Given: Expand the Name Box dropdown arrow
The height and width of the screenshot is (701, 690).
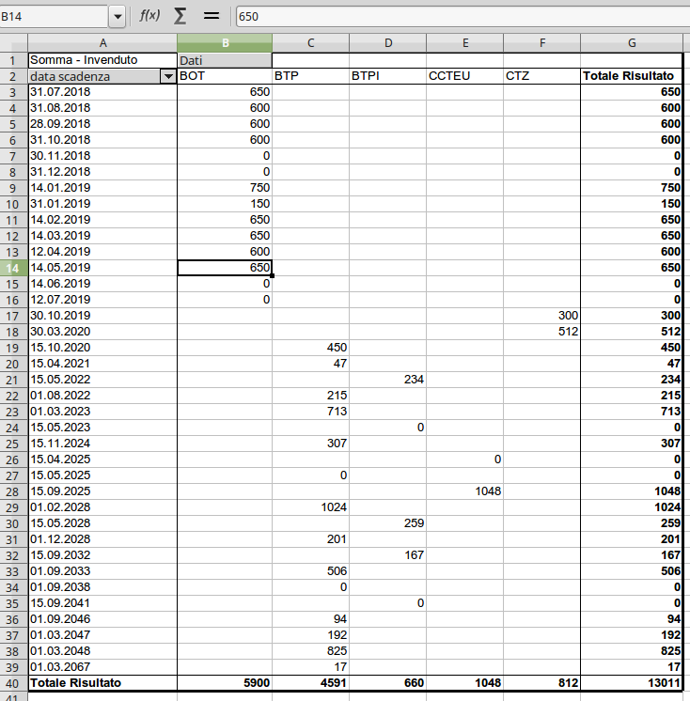Looking at the screenshot, I should click(x=118, y=17).
